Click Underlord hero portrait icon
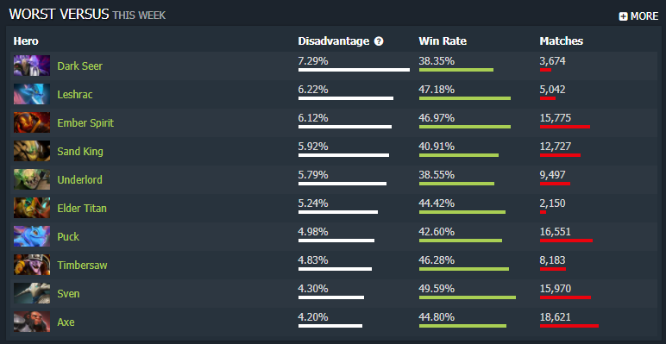Screen dimensions: 666x344 click(x=32, y=179)
